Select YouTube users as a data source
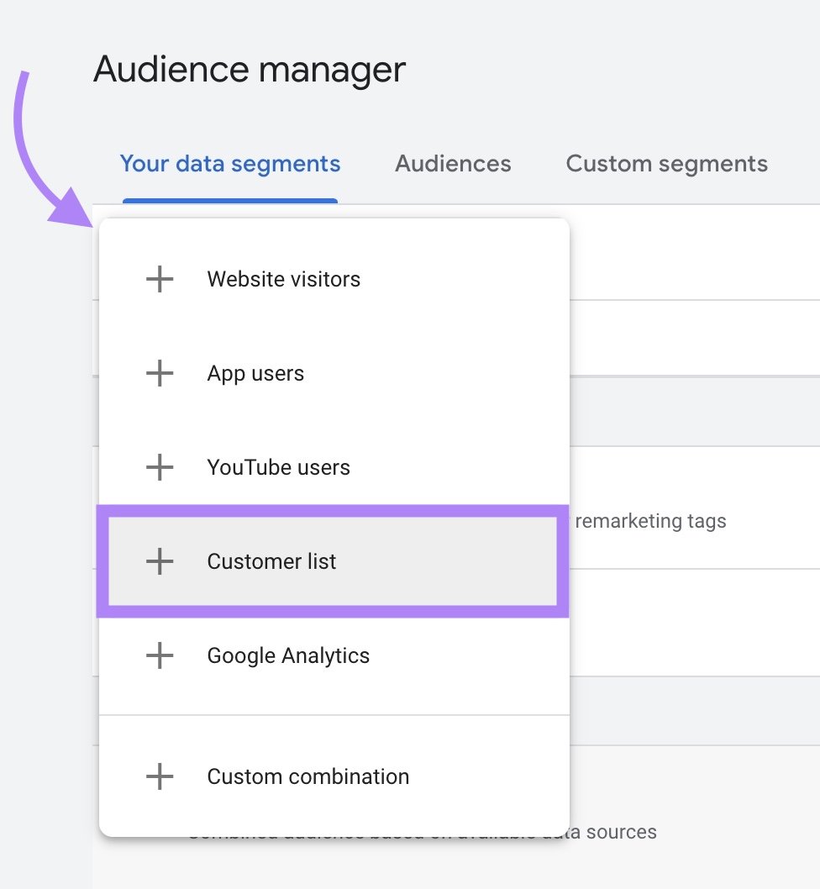The height and width of the screenshot is (889, 820). coord(278,467)
